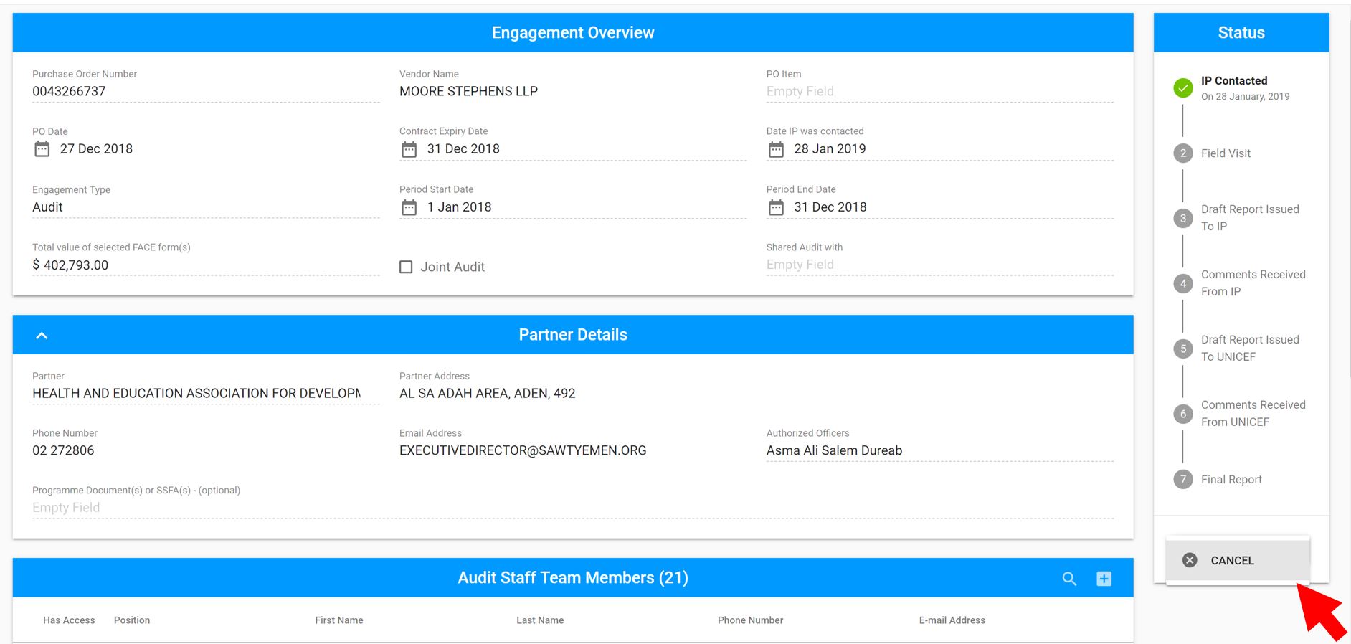Open the search icon in Audit Staff header

coord(1069,579)
